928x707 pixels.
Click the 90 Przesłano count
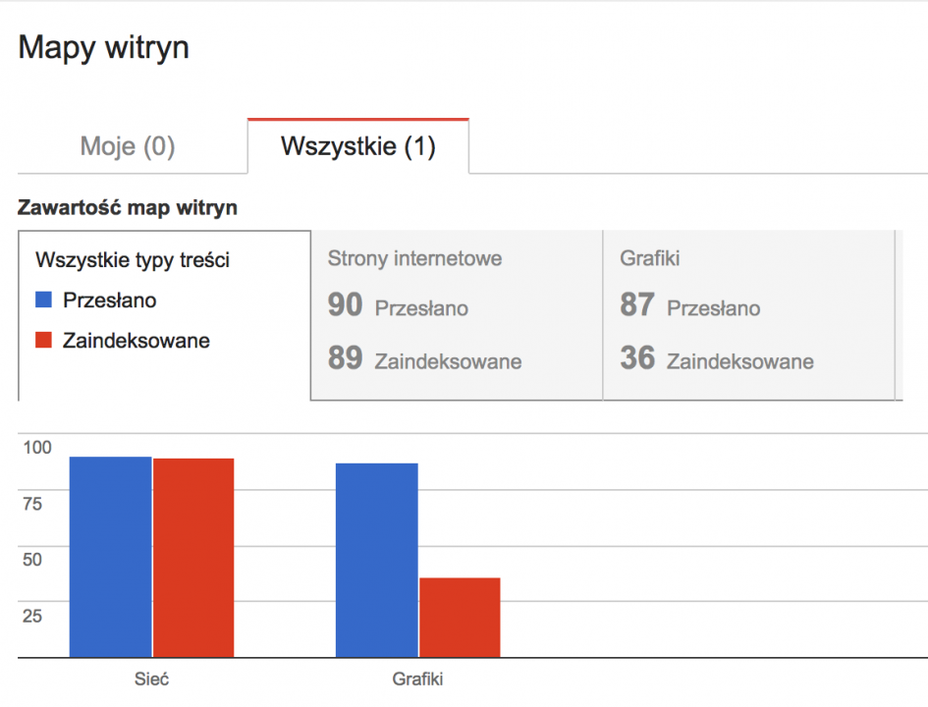click(398, 305)
